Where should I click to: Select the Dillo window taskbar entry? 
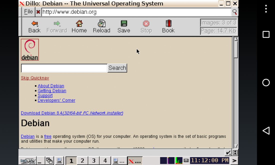135,160
